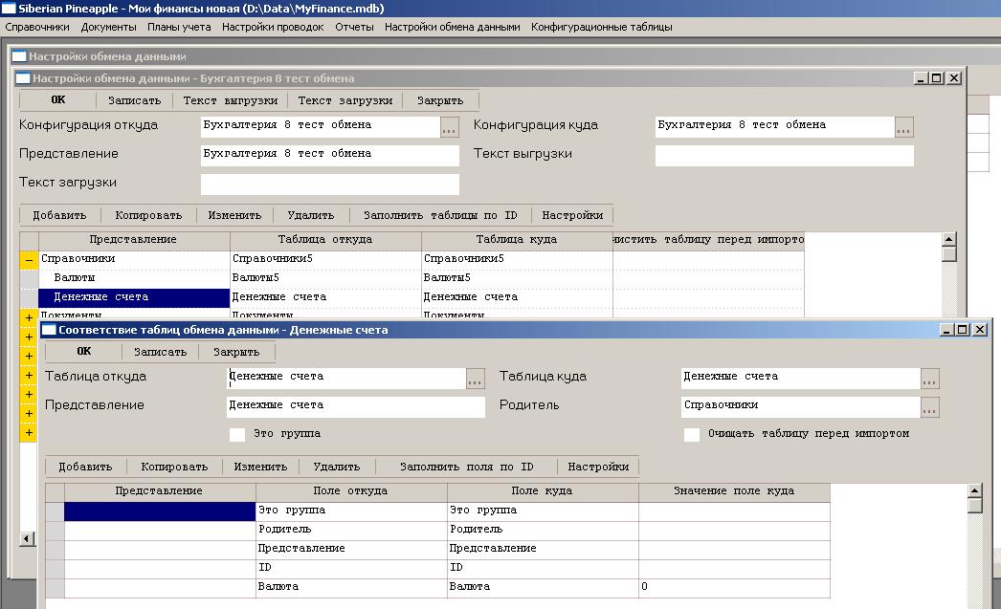
Task: Open browse dialog for Таблица откуда field
Action: (x=476, y=379)
